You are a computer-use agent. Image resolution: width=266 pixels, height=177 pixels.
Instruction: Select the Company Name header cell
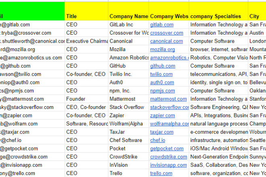[x=129, y=11]
